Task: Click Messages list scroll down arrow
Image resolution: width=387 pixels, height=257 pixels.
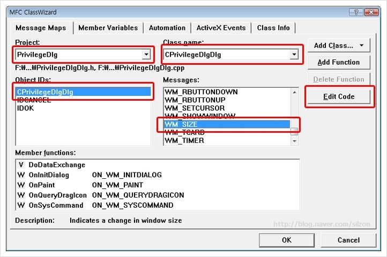Action: pos(294,141)
